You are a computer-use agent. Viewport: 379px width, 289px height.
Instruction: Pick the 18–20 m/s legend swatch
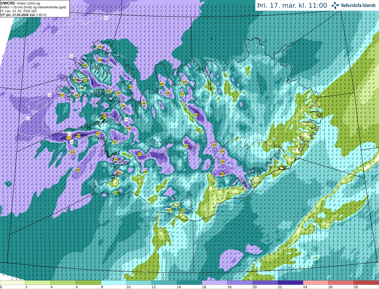(240, 282)
